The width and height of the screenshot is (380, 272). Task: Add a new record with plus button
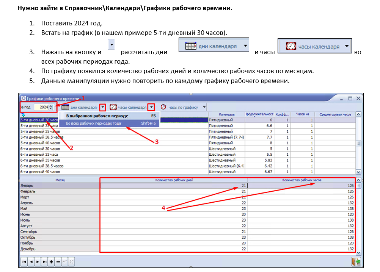(x=51, y=262)
